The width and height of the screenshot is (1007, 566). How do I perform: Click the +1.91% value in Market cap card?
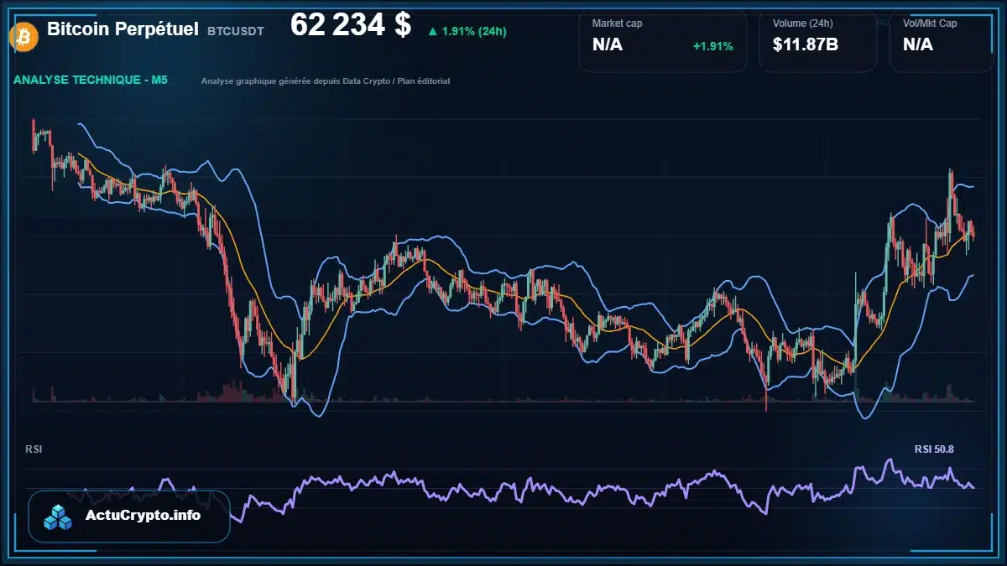click(712, 46)
